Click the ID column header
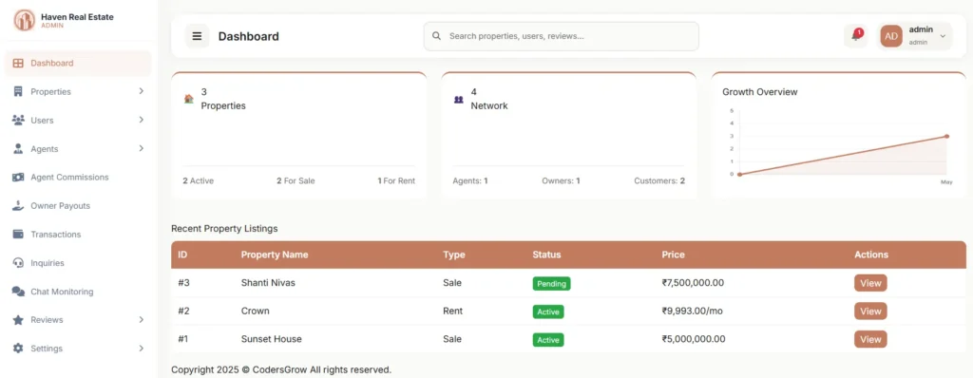The image size is (973, 378). tap(182, 255)
